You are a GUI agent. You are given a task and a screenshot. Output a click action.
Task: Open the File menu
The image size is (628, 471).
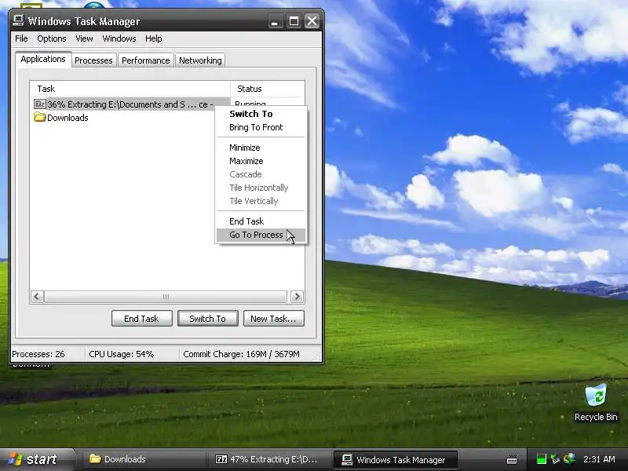[21, 38]
